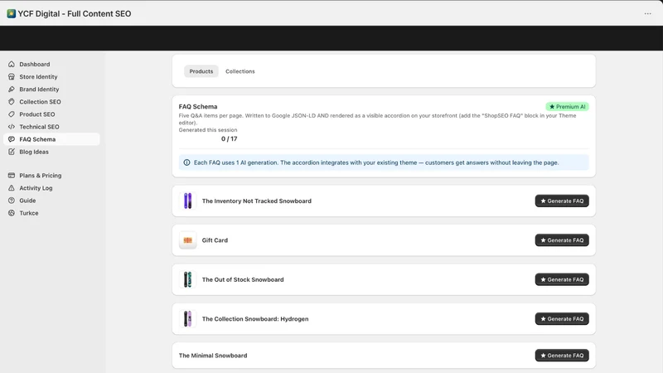Click the 'YCF Digital - Full Content SEO' title
This screenshot has width=663, height=373.
75,13
